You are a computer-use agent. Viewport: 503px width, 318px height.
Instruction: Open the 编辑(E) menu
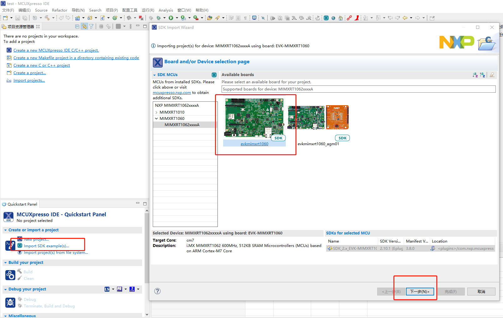(24, 10)
